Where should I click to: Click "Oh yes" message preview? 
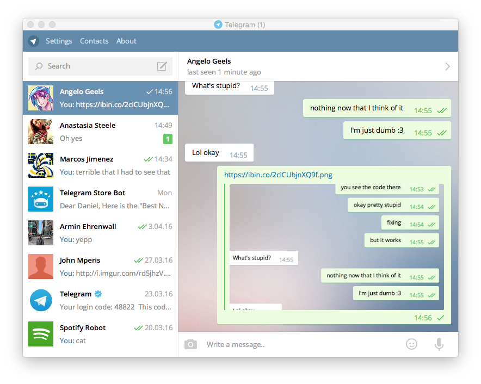pyautogui.click(x=71, y=139)
